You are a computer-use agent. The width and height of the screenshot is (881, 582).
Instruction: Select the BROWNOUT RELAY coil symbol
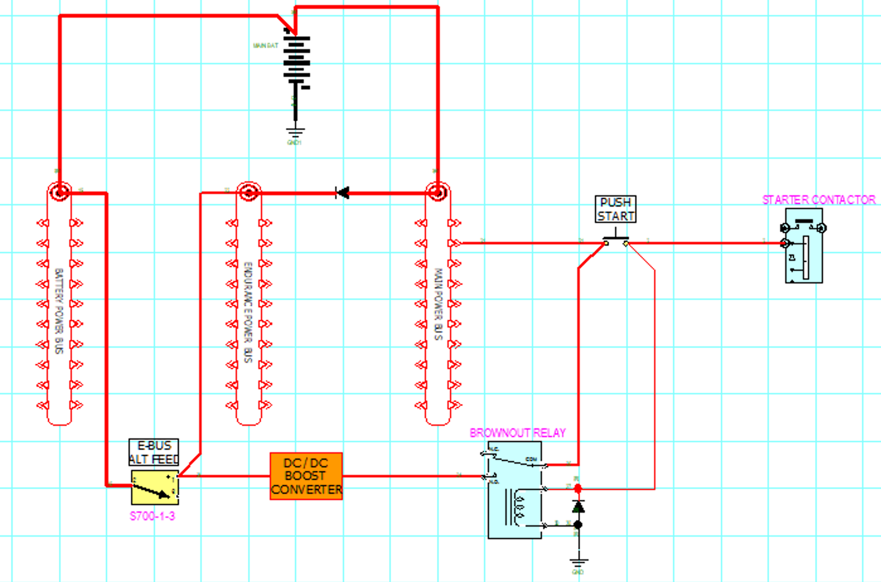pyautogui.click(x=519, y=507)
